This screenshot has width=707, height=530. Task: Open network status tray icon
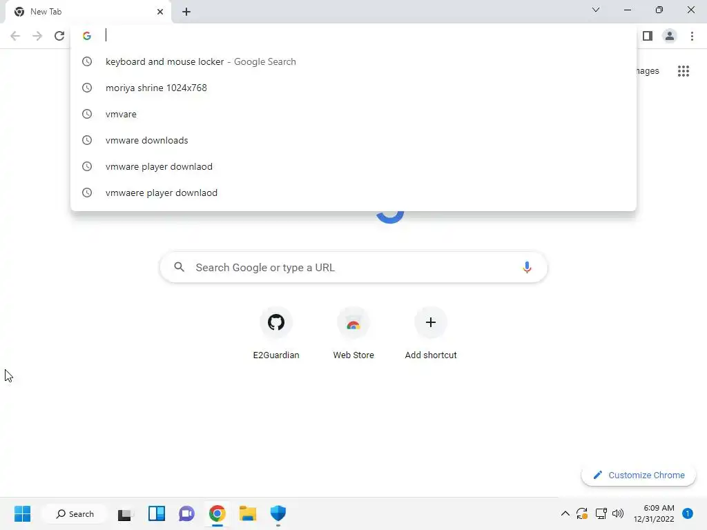601,513
